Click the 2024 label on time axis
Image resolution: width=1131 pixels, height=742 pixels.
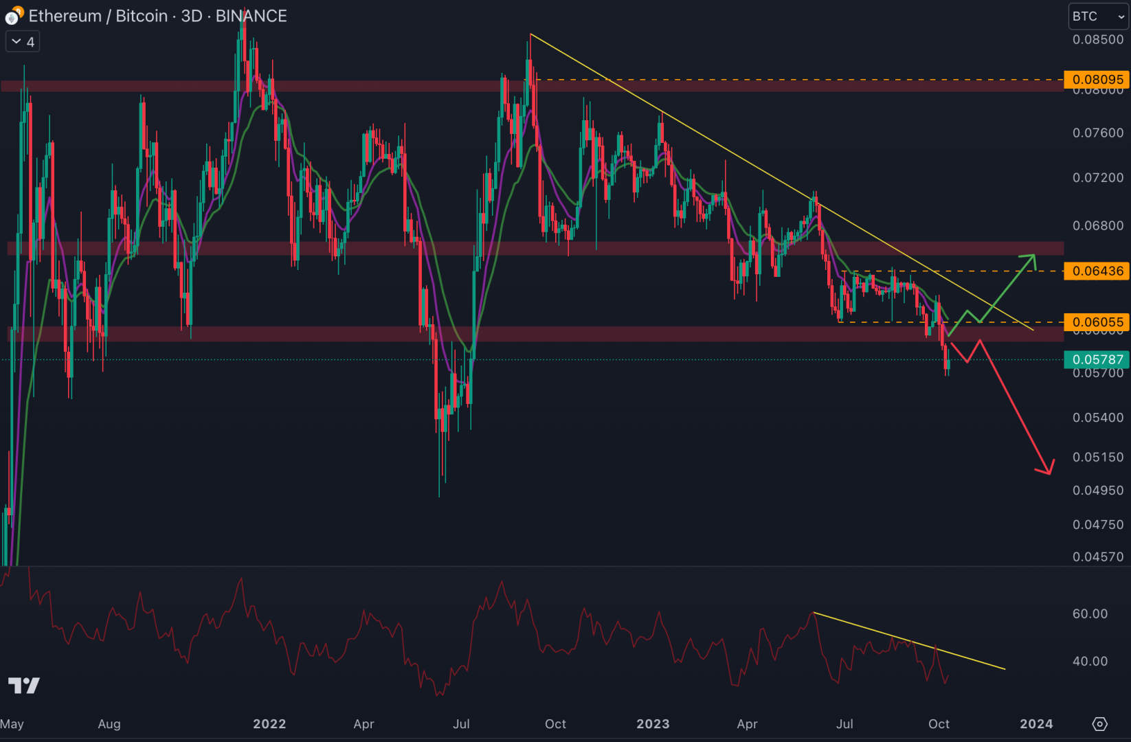point(1036,724)
